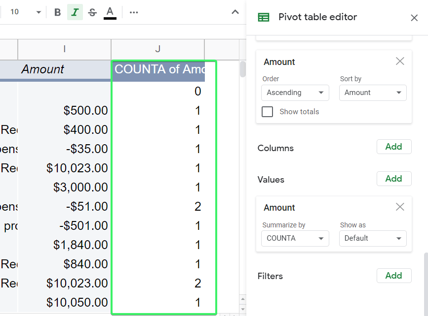Image resolution: width=428 pixels, height=316 pixels.
Task: Add a field to Filters
Action: [394, 276]
